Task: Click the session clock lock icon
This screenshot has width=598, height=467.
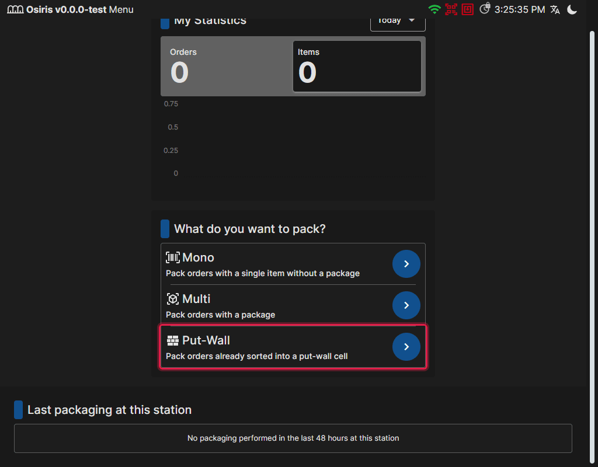Action: 485,8
